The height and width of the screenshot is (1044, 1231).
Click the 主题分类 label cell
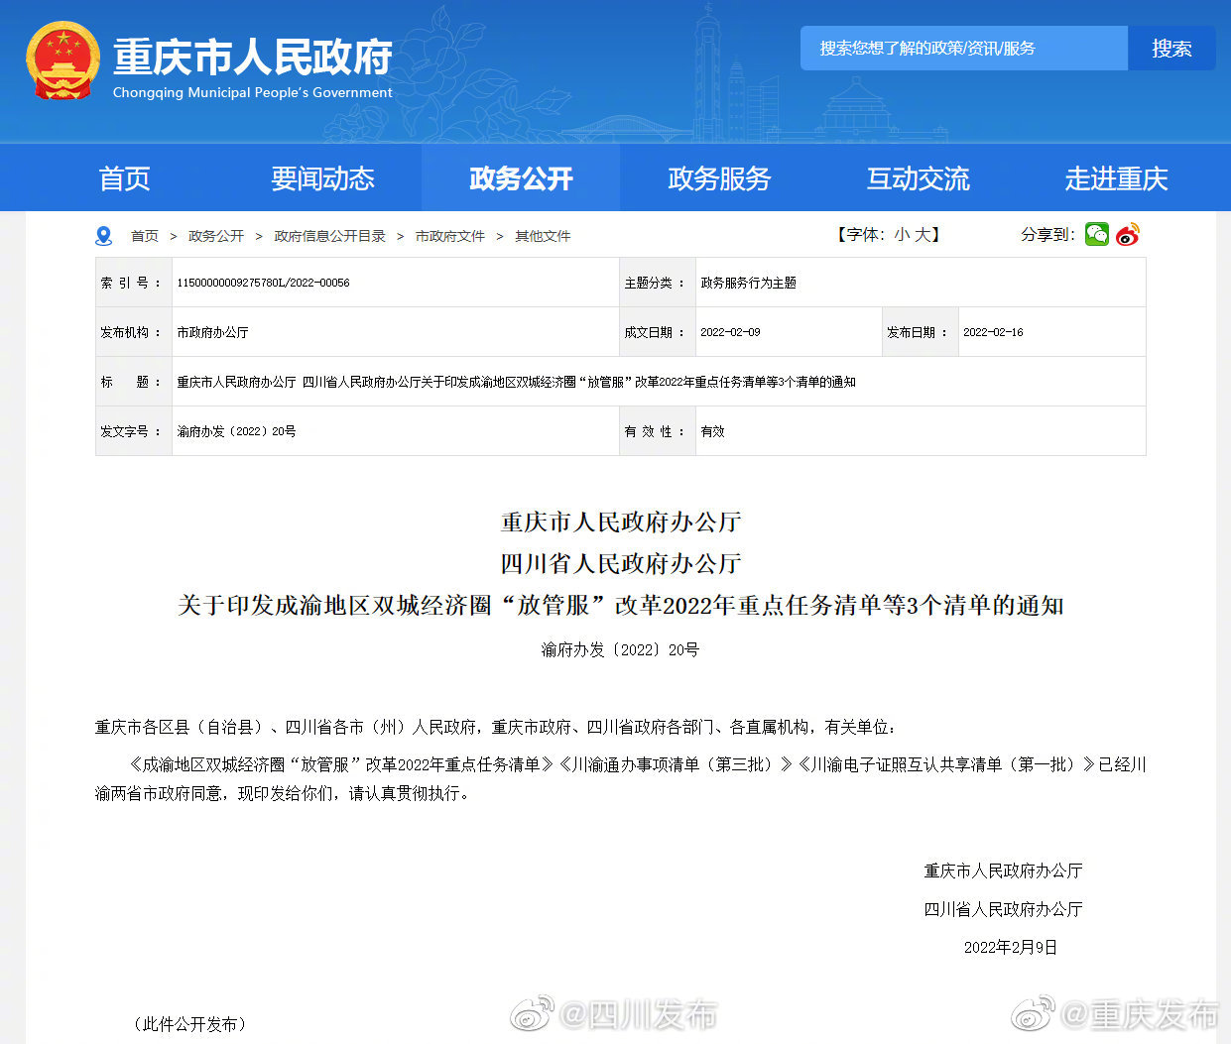(658, 283)
